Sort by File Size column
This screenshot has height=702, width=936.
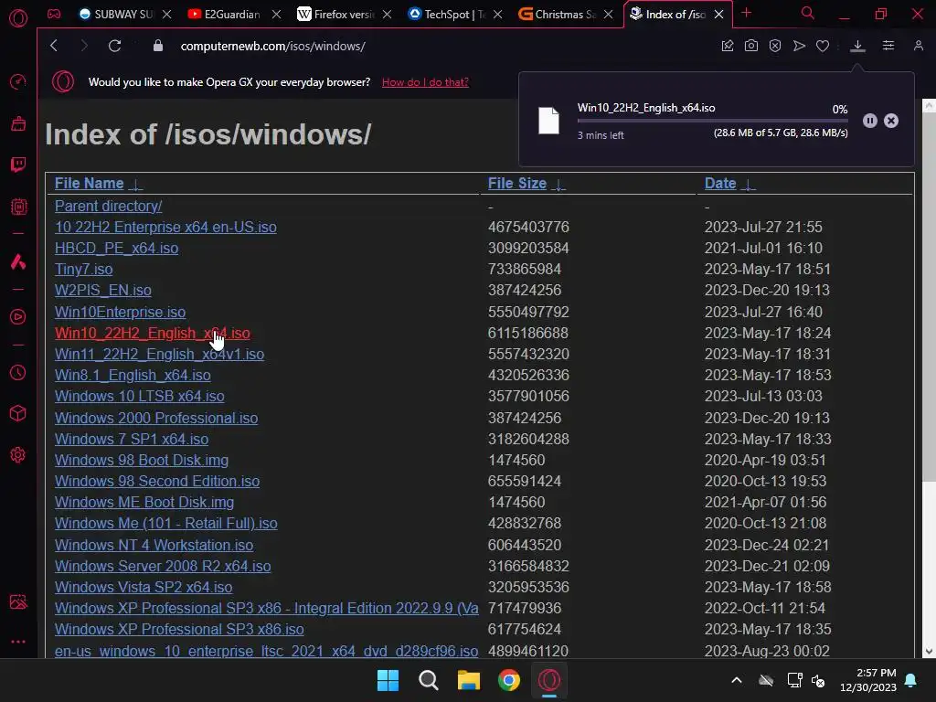pyautogui.click(x=517, y=183)
